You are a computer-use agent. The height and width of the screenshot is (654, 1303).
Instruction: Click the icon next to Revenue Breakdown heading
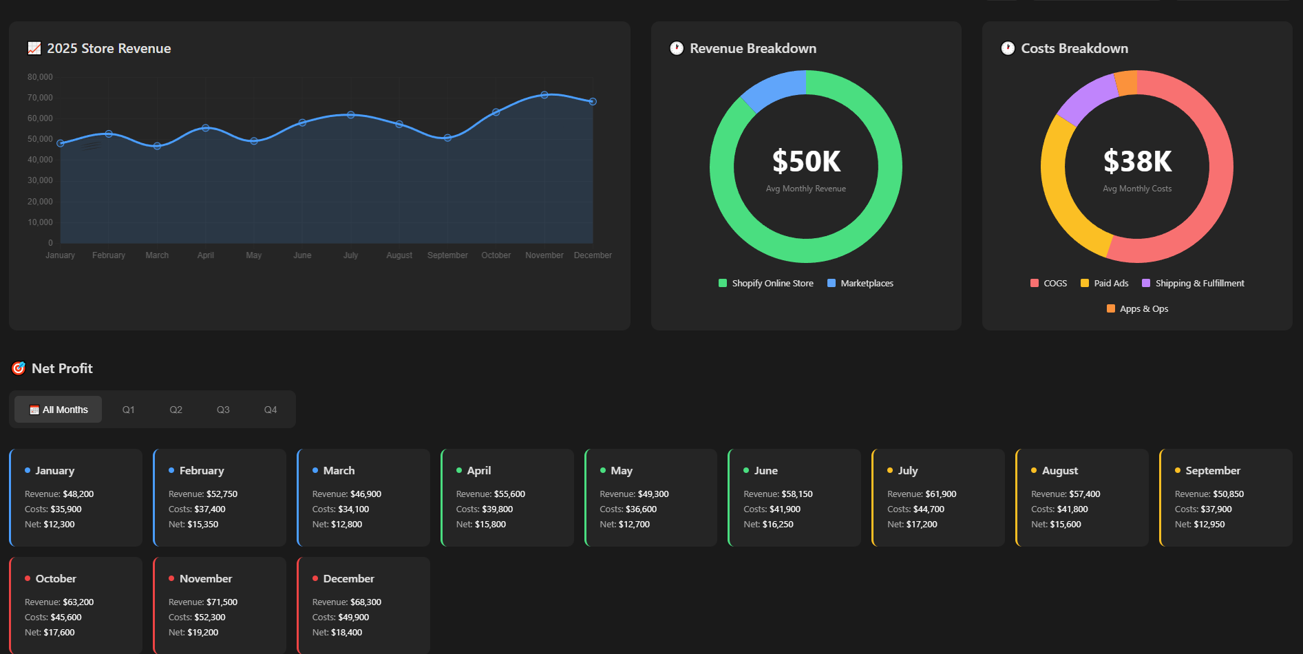click(677, 48)
